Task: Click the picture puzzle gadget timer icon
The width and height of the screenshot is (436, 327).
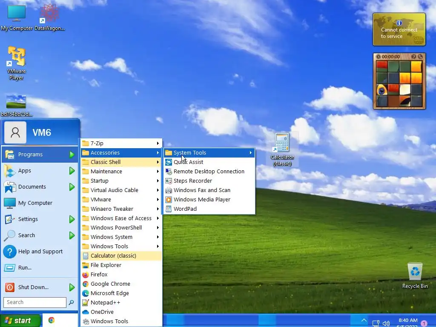Action: [x=379, y=57]
